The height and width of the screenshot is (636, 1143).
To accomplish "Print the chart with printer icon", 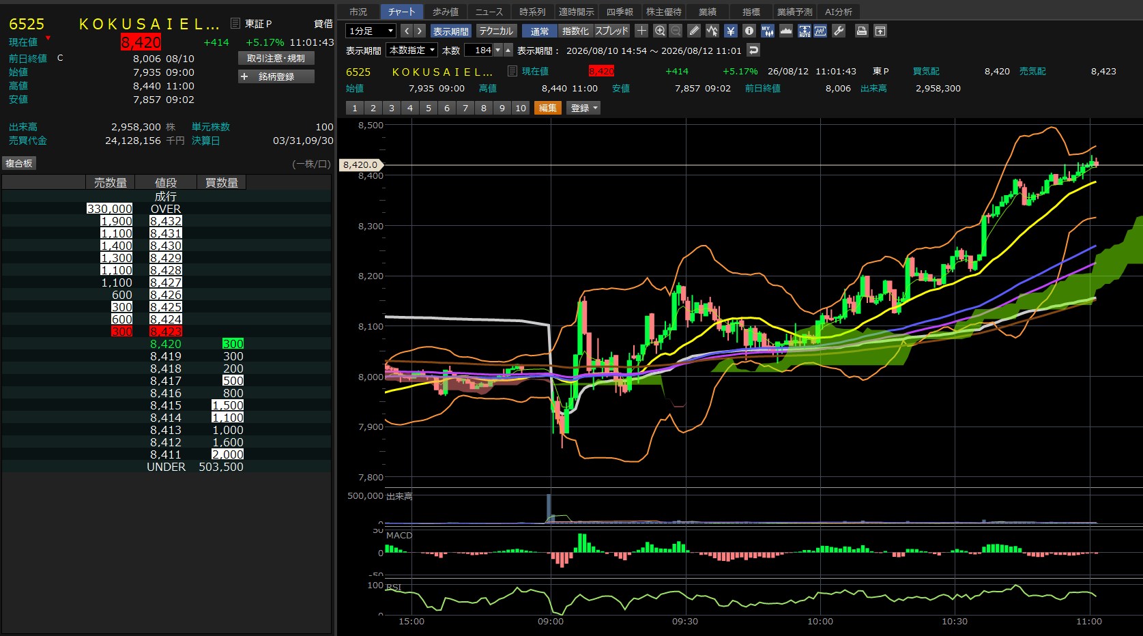I will click(x=862, y=31).
